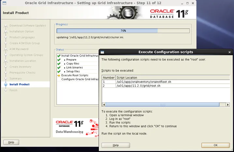This screenshot has width=234, height=152.
Task: Click Help button in the installer window
Action: 11,142
